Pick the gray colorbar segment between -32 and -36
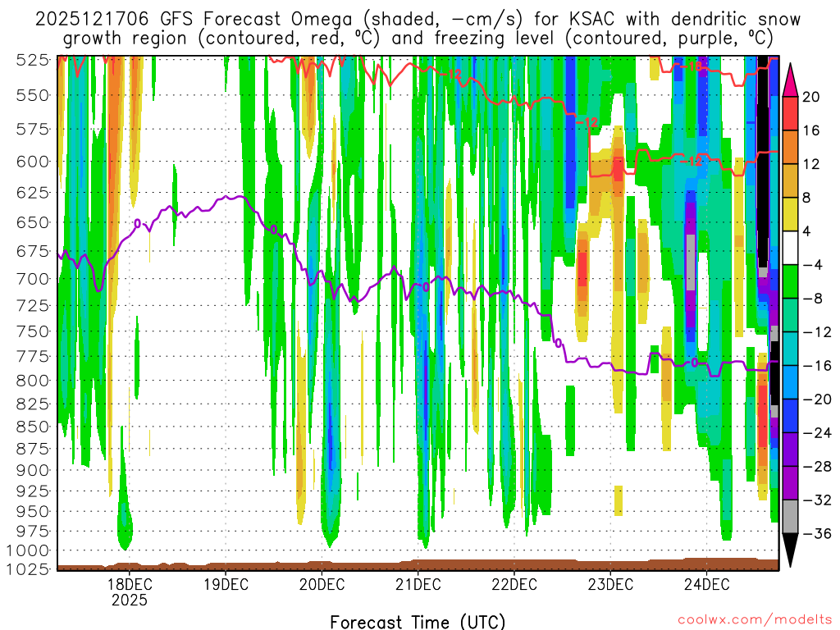Screen dimensions: 840x630 tap(790, 517)
